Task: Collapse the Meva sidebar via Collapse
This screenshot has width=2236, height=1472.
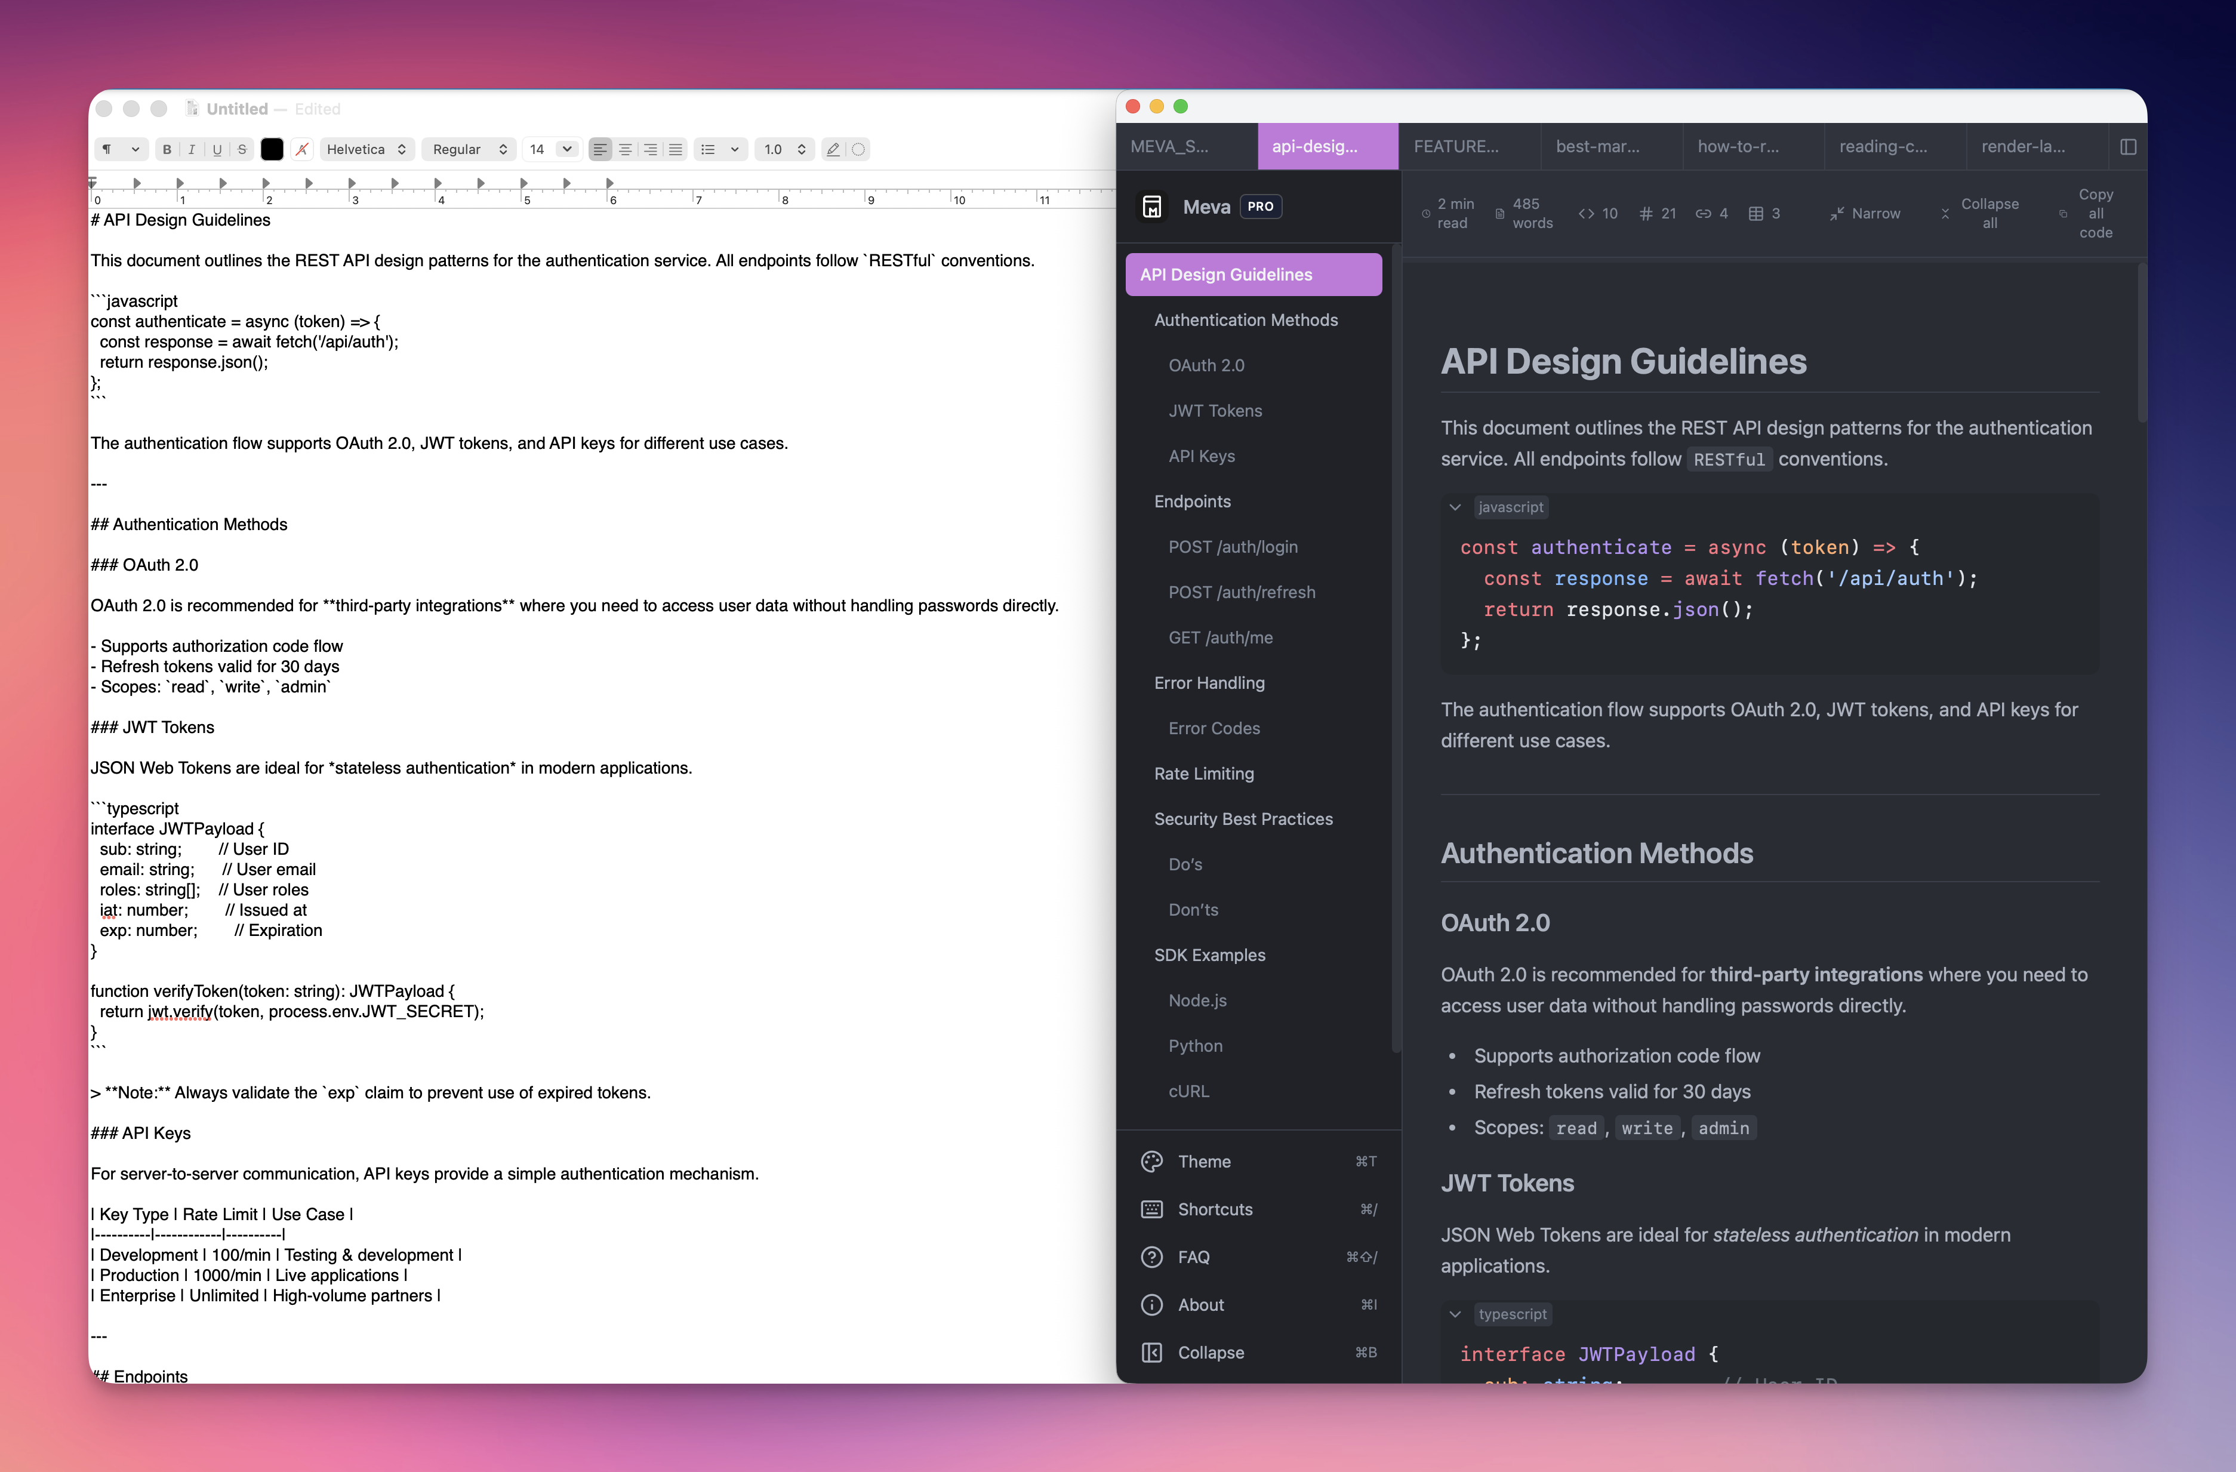Action: [x=1259, y=1353]
